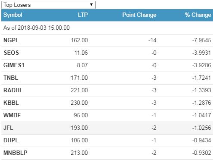Open the Top Losers dropdown
This screenshot has width=213, height=160.
coord(48,5)
